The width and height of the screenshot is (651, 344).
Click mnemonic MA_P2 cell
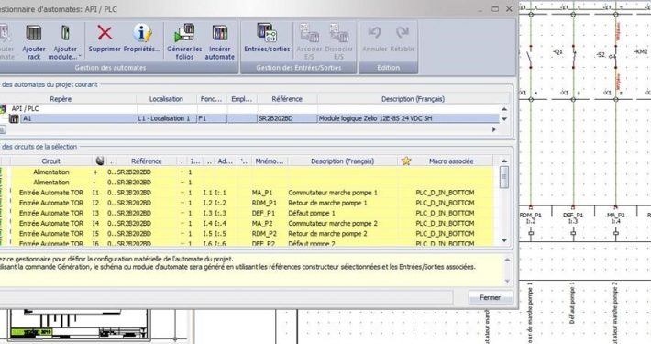coord(262,224)
